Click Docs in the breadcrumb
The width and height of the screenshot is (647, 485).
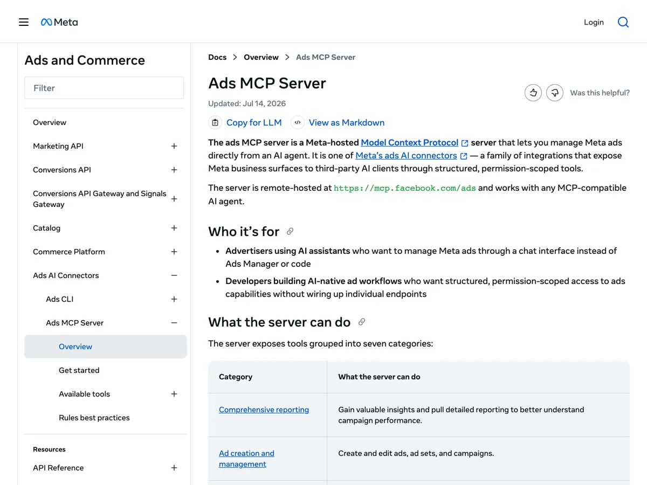(217, 57)
